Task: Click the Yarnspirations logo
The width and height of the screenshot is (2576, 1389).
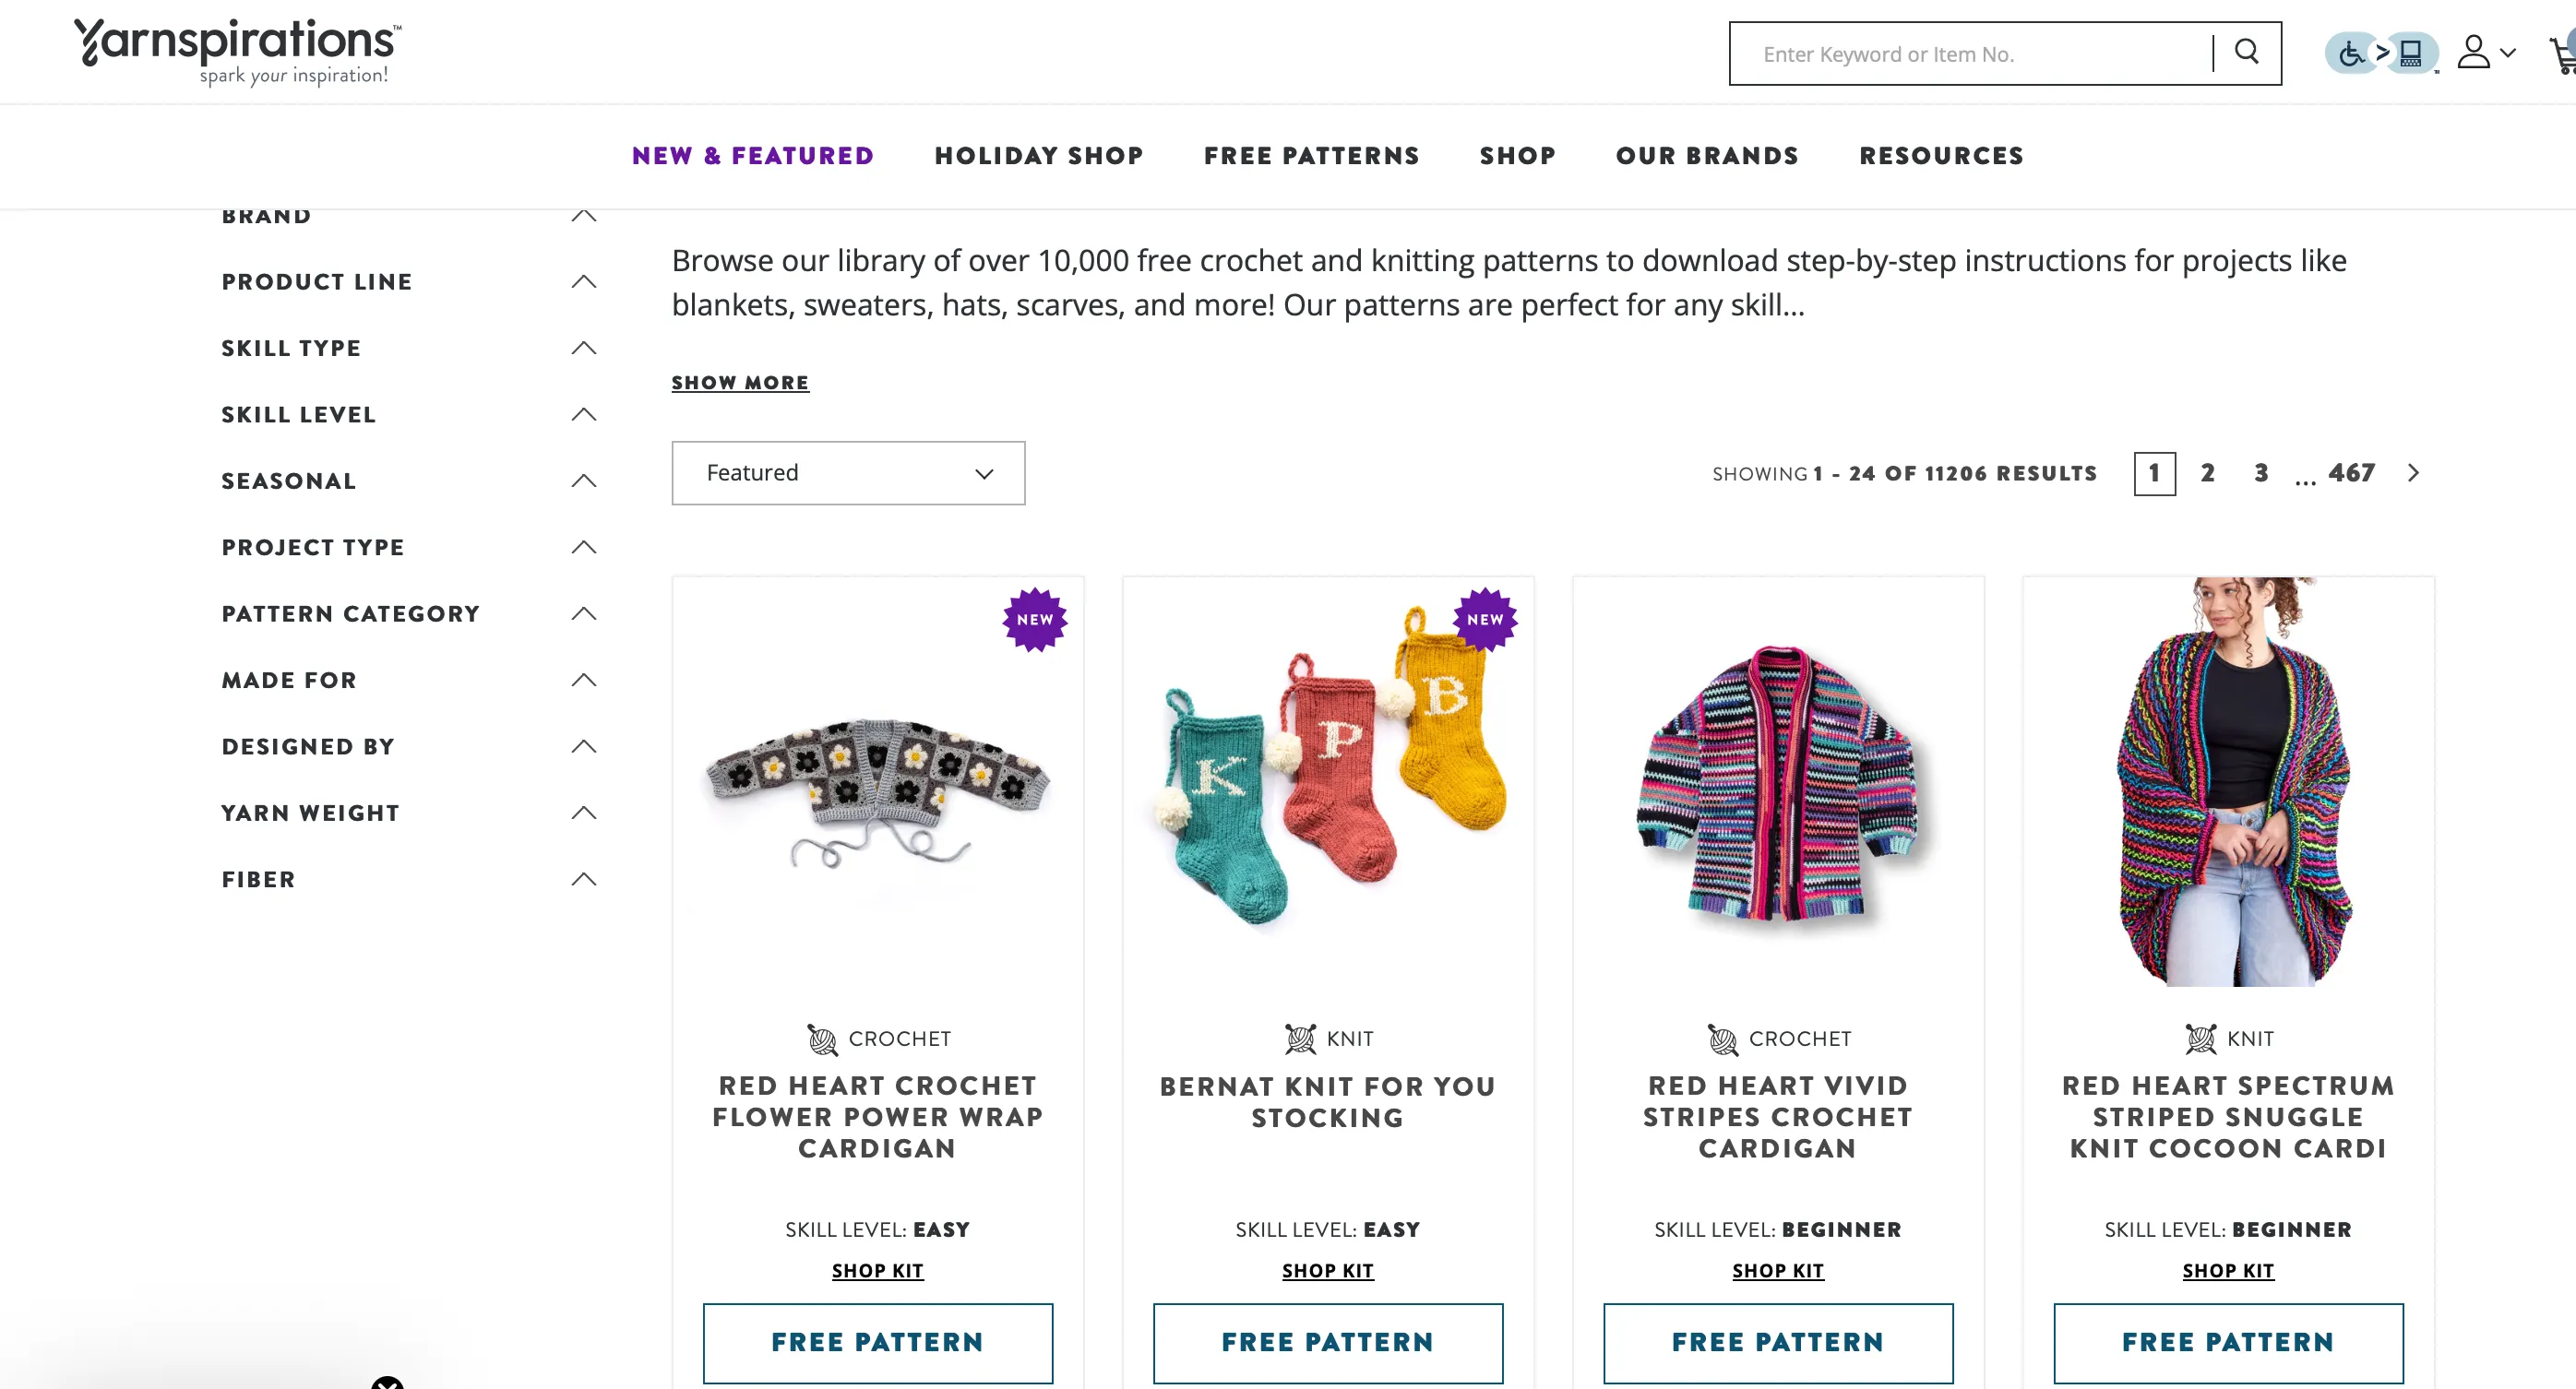Action: [x=237, y=51]
